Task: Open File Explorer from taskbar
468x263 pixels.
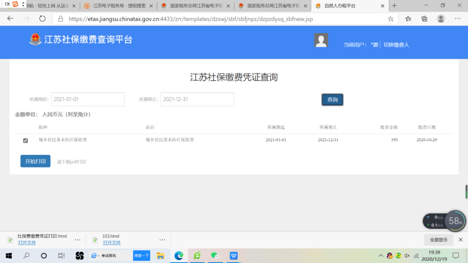Action: pyautogui.click(x=161, y=256)
